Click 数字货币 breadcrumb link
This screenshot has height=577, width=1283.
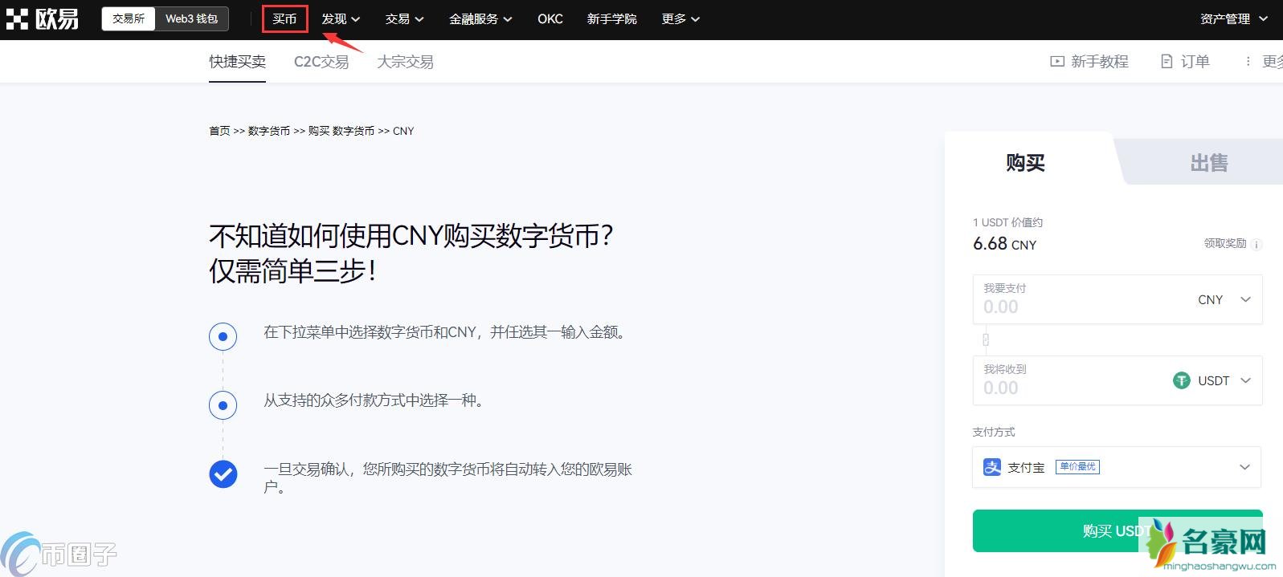click(269, 131)
